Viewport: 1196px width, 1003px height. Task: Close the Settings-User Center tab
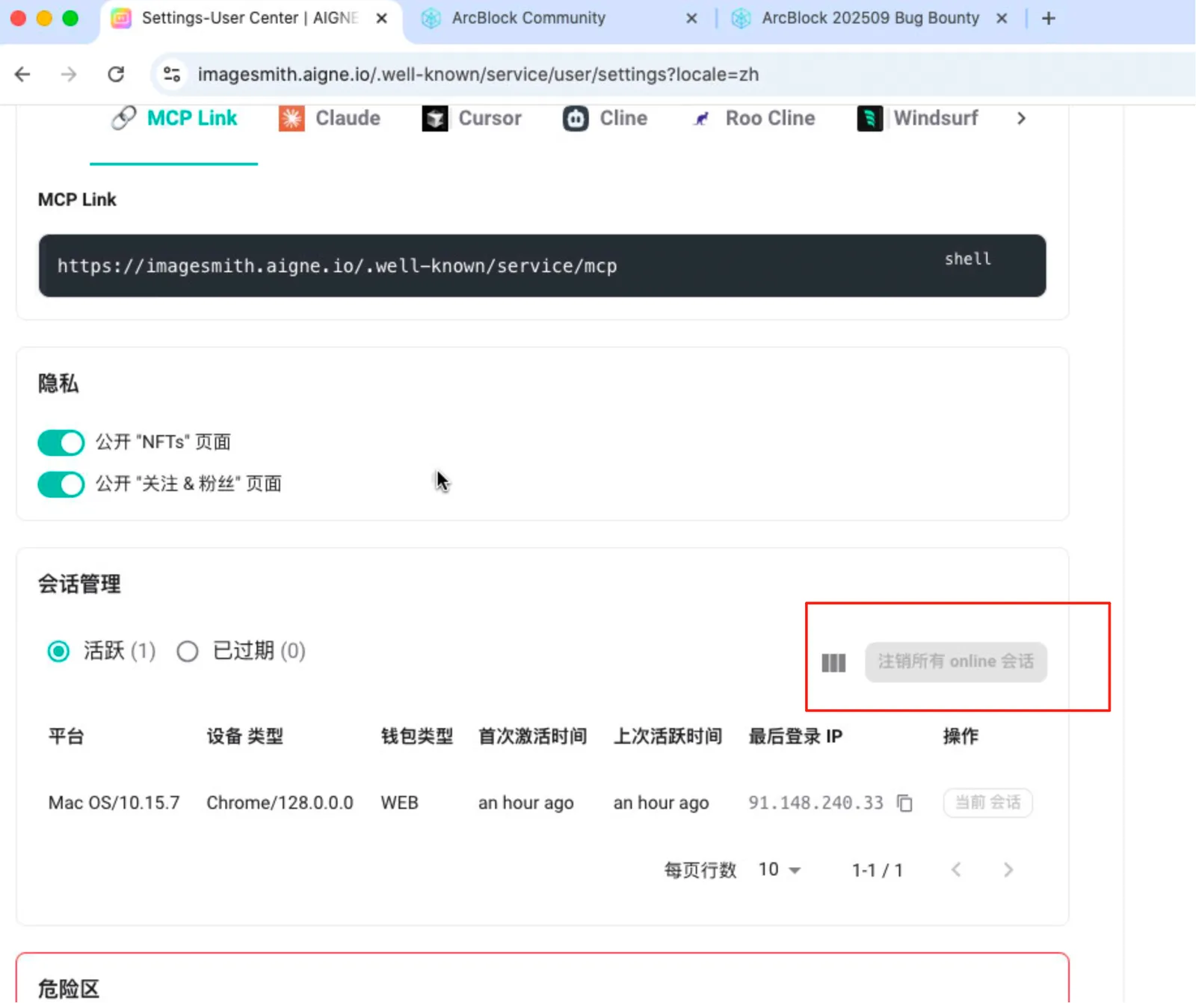(x=382, y=18)
